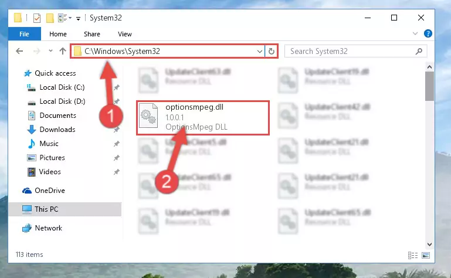Switch to Large icons view icon
This screenshot has width=451, height=278.
(426, 255)
